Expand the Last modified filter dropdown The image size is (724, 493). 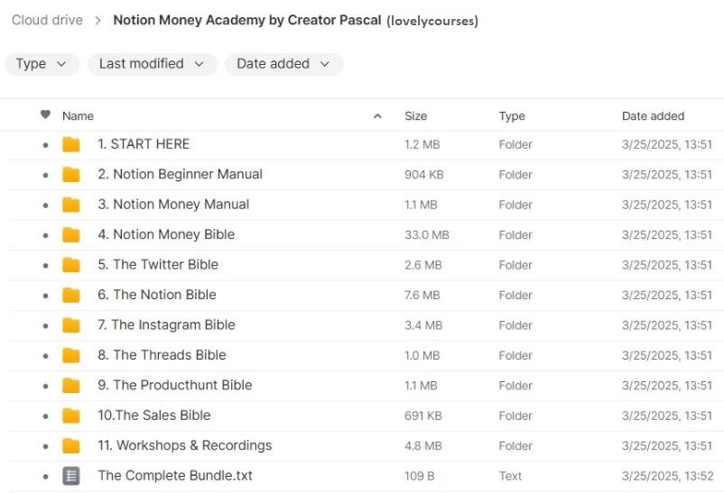pos(152,64)
